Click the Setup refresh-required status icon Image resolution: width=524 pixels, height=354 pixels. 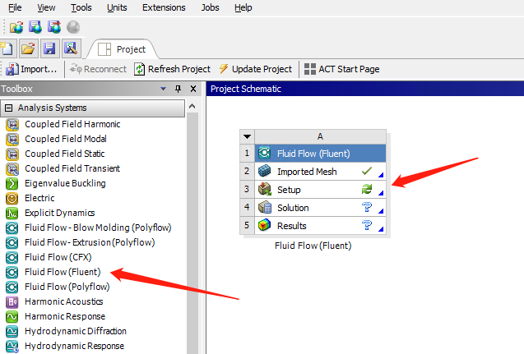(x=367, y=189)
